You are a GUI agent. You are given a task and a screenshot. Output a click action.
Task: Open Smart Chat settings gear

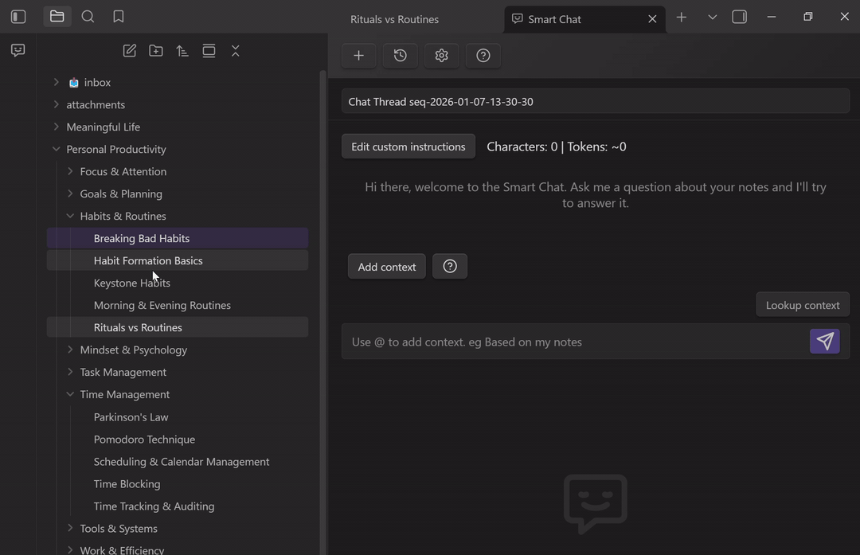click(x=442, y=56)
